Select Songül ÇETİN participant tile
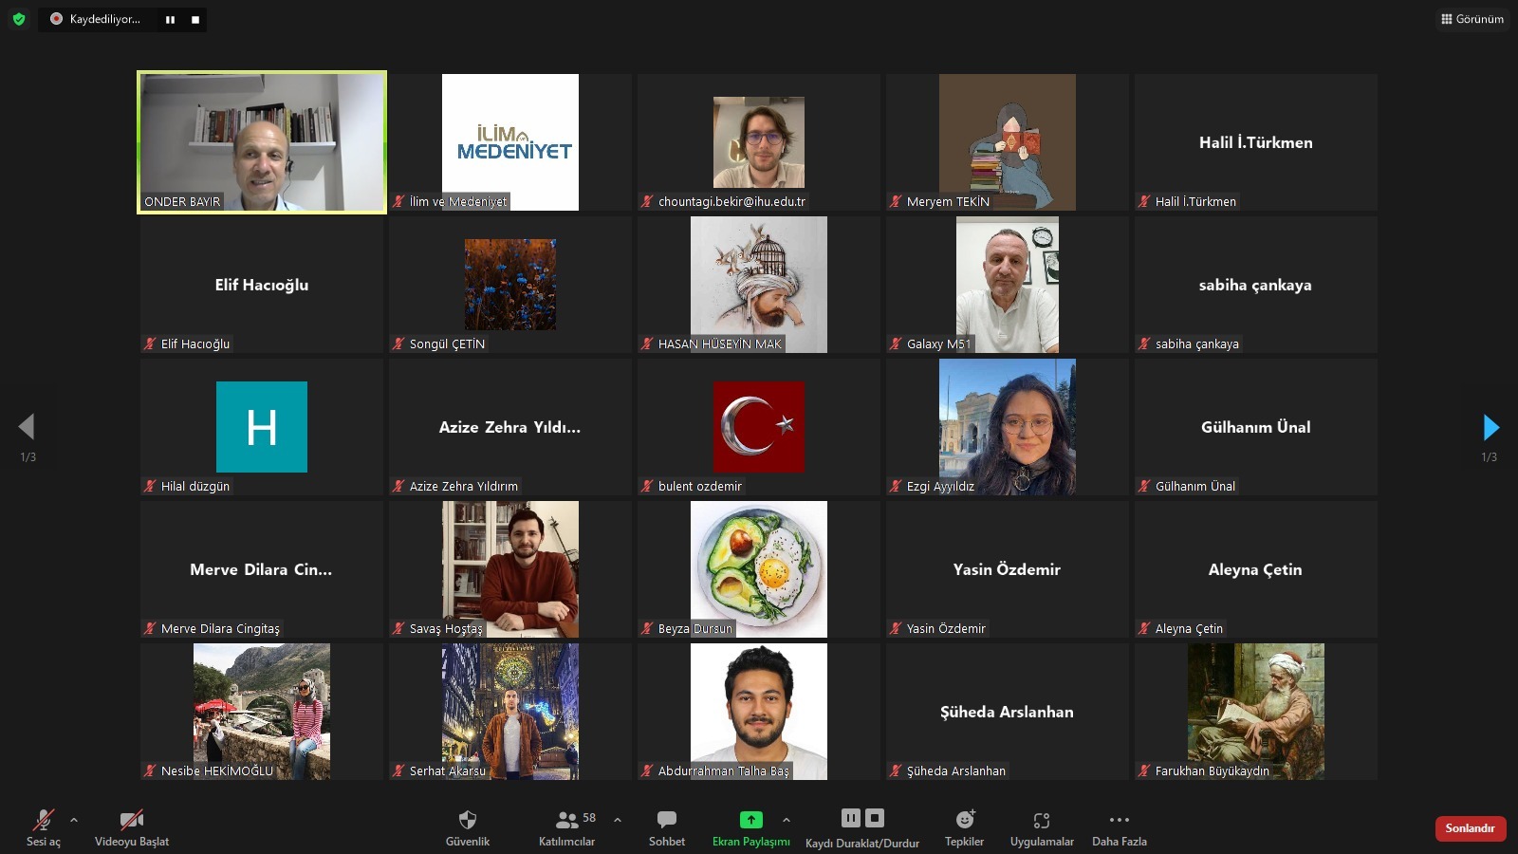The width and height of the screenshot is (1518, 854). (510, 285)
